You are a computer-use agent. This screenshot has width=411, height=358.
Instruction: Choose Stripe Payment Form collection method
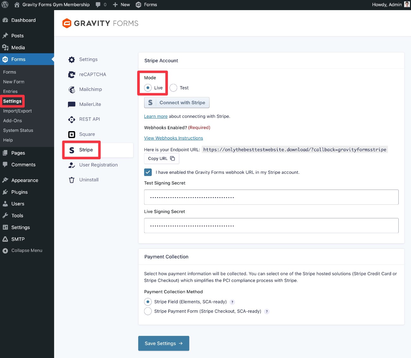pos(148,311)
